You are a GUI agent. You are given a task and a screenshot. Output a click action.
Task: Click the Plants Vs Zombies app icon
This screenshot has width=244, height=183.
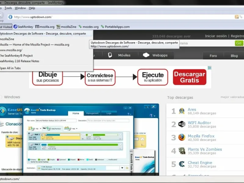pyautogui.click(x=181, y=151)
